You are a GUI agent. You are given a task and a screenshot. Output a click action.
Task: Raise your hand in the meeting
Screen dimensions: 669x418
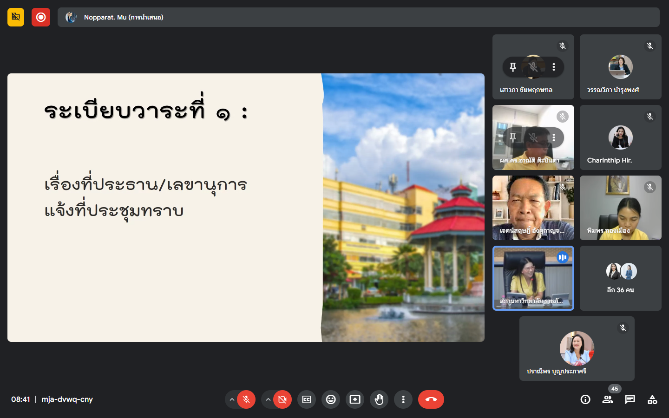pyautogui.click(x=379, y=399)
